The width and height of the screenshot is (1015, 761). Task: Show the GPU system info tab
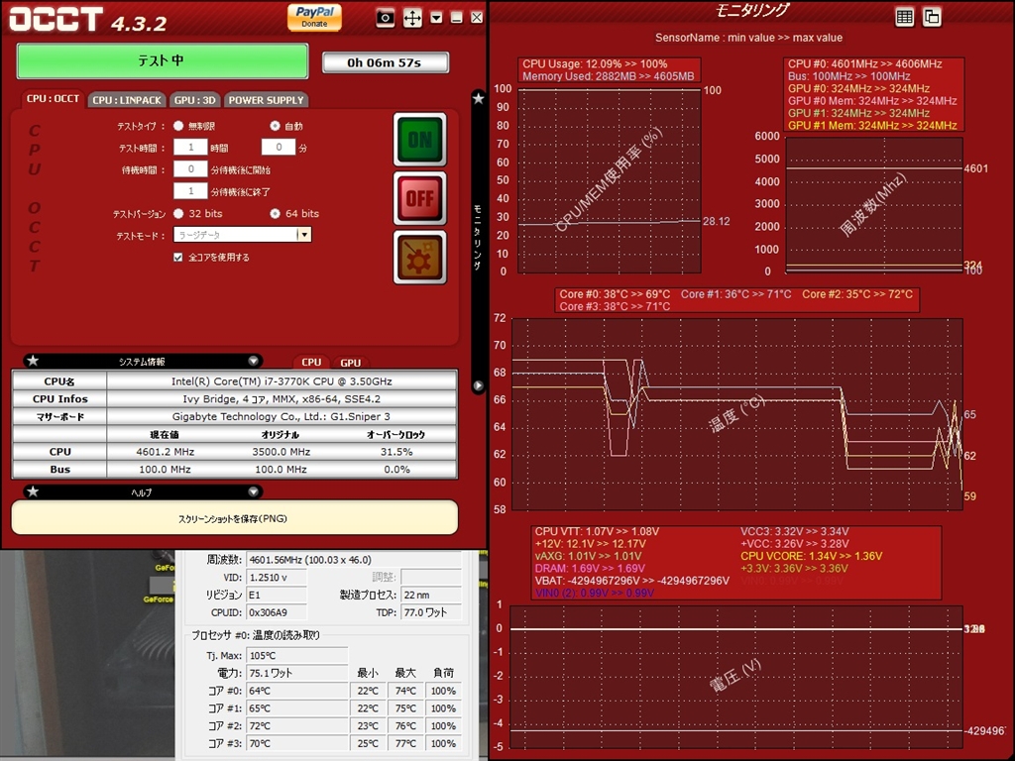[350, 363]
